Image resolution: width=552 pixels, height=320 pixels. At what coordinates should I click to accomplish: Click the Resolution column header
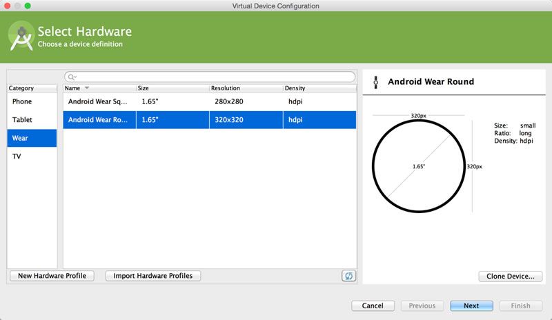(x=246, y=88)
